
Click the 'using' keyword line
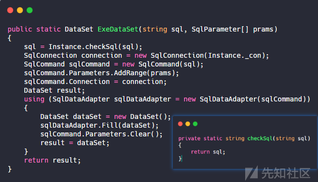pos(167,99)
